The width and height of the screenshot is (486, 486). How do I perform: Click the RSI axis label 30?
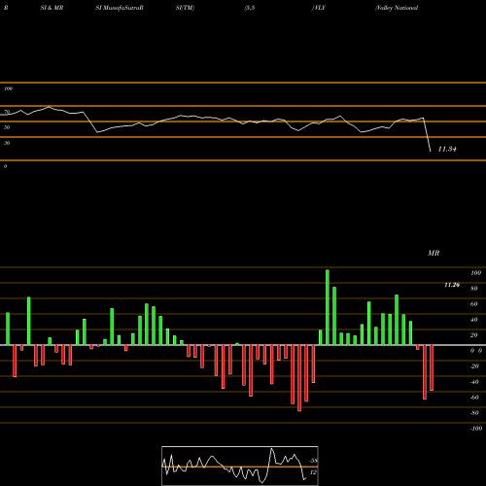[7, 143]
